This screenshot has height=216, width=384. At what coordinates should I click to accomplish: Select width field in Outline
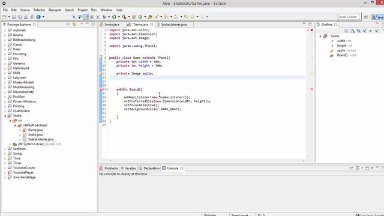pyautogui.click(x=341, y=41)
